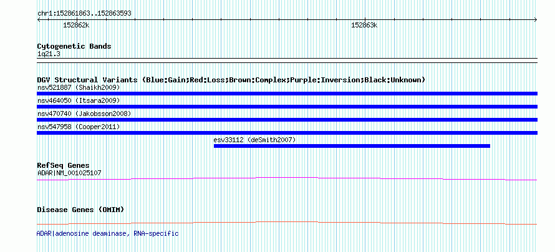Open the nsv470740 (Jakobsson2008) variant bar

(x=287, y=120)
